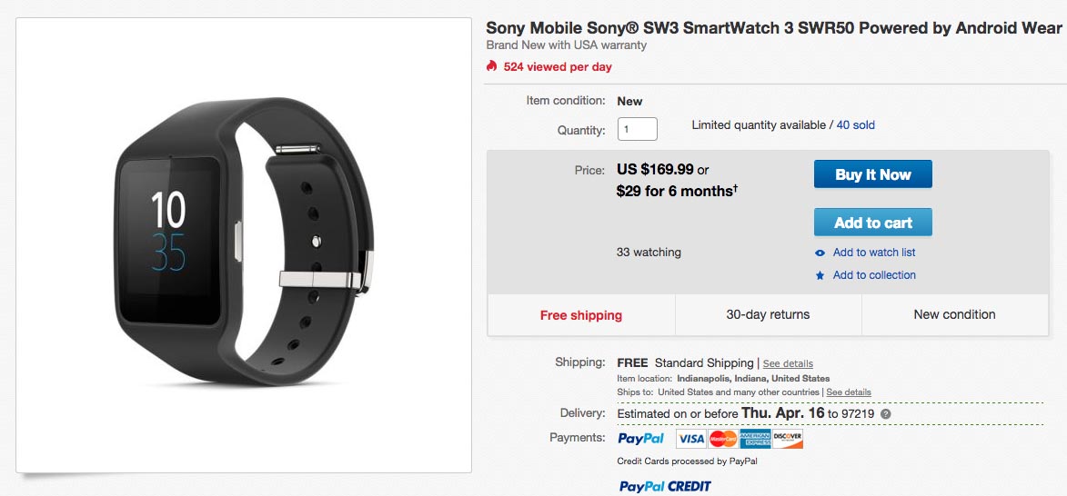Click the American Express card icon

(x=755, y=440)
